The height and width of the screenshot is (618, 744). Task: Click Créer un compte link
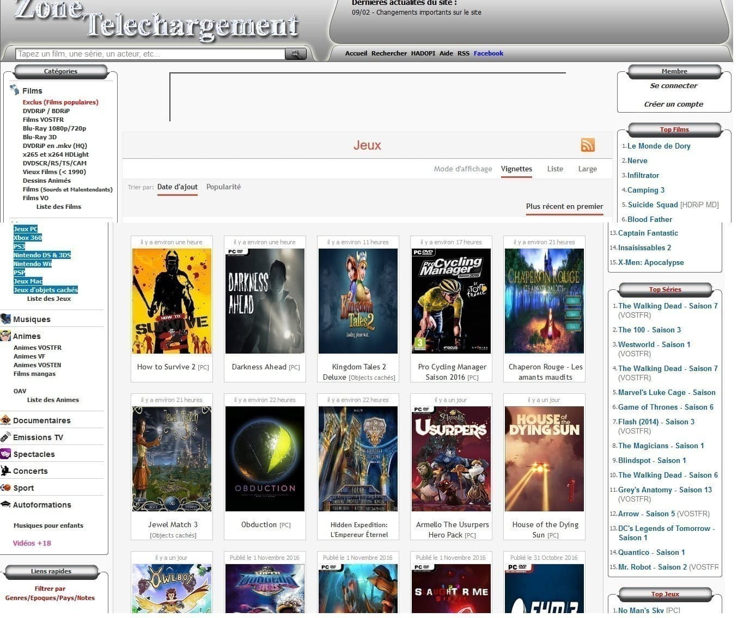coord(674,104)
